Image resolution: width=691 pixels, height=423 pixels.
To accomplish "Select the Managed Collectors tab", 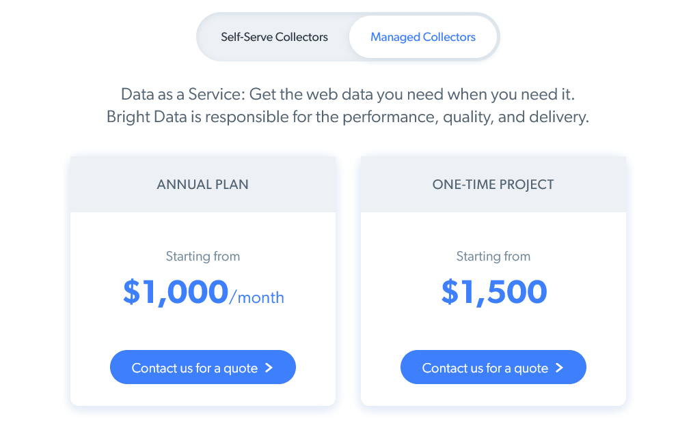I will click(422, 37).
